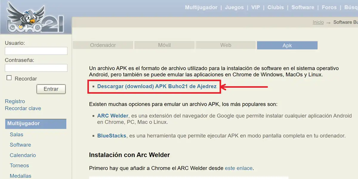This screenshot has height=179, width=358.
Task: Click Descargar APK Buho21 de Ajedrez link
Action: coord(157,87)
